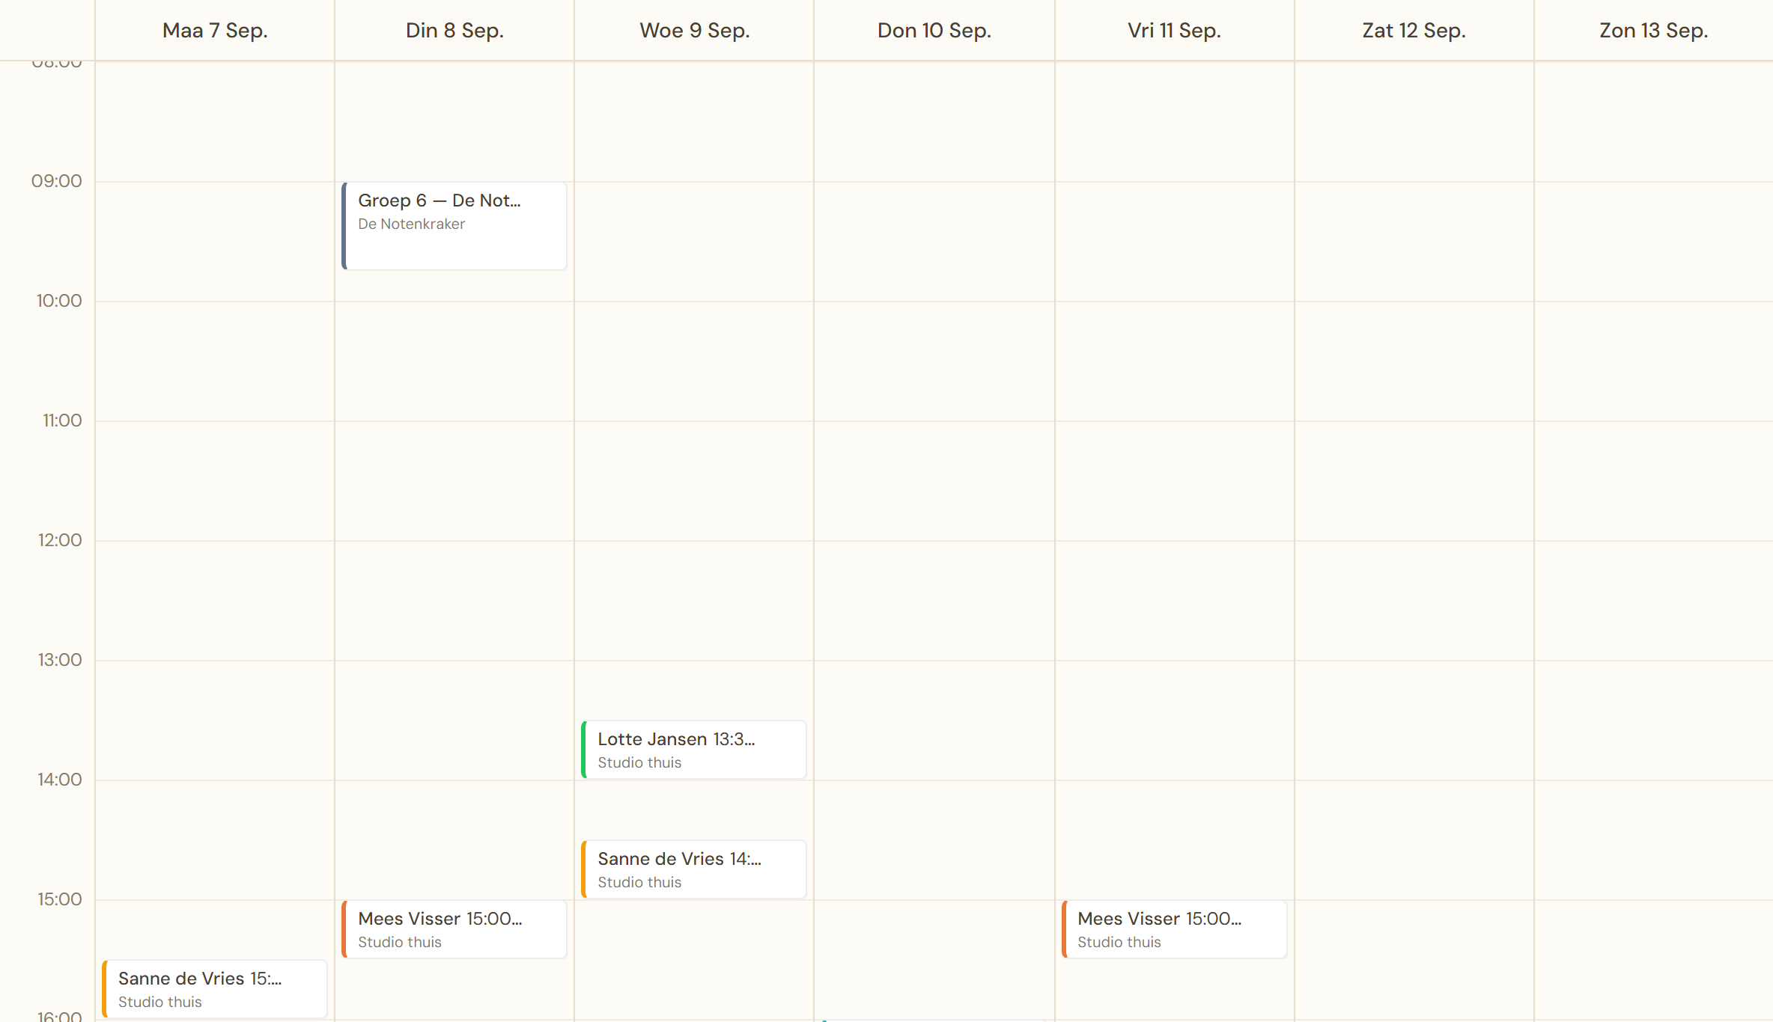Open Lotte Jansen 13:30 lesson
The width and height of the screenshot is (1773, 1022).
click(694, 750)
